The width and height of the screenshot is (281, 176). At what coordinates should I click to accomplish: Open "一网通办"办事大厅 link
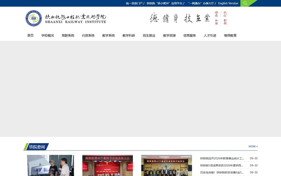pyautogui.click(x=201, y=3)
